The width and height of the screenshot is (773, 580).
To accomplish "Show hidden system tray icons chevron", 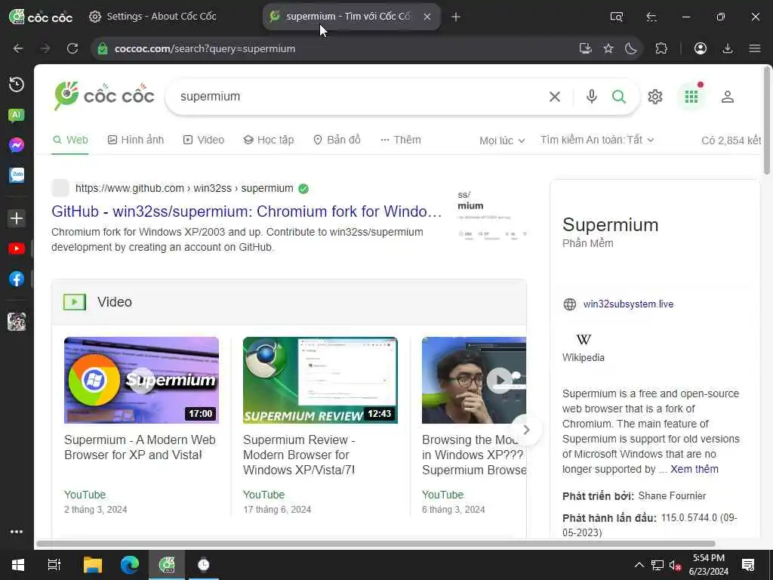I will (x=639, y=565).
